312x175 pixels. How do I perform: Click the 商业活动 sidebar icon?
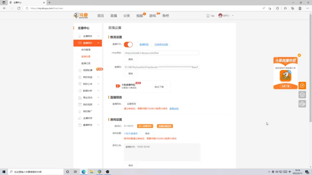[x=80, y=98]
